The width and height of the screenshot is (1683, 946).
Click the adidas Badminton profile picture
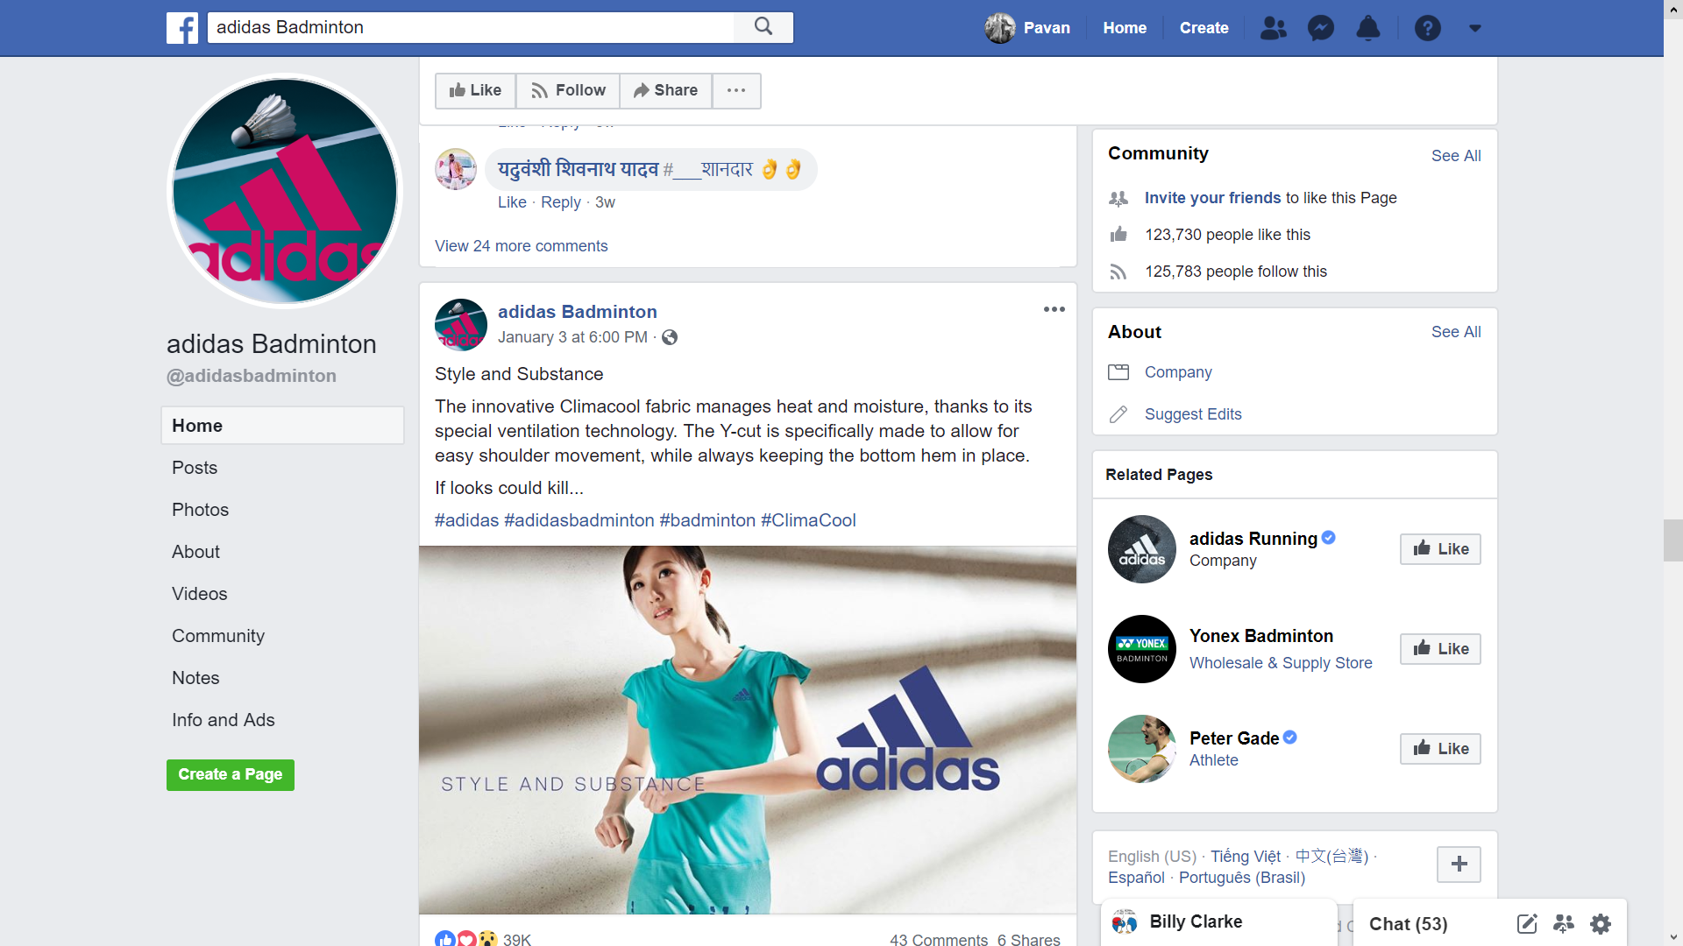pos(285,191)
